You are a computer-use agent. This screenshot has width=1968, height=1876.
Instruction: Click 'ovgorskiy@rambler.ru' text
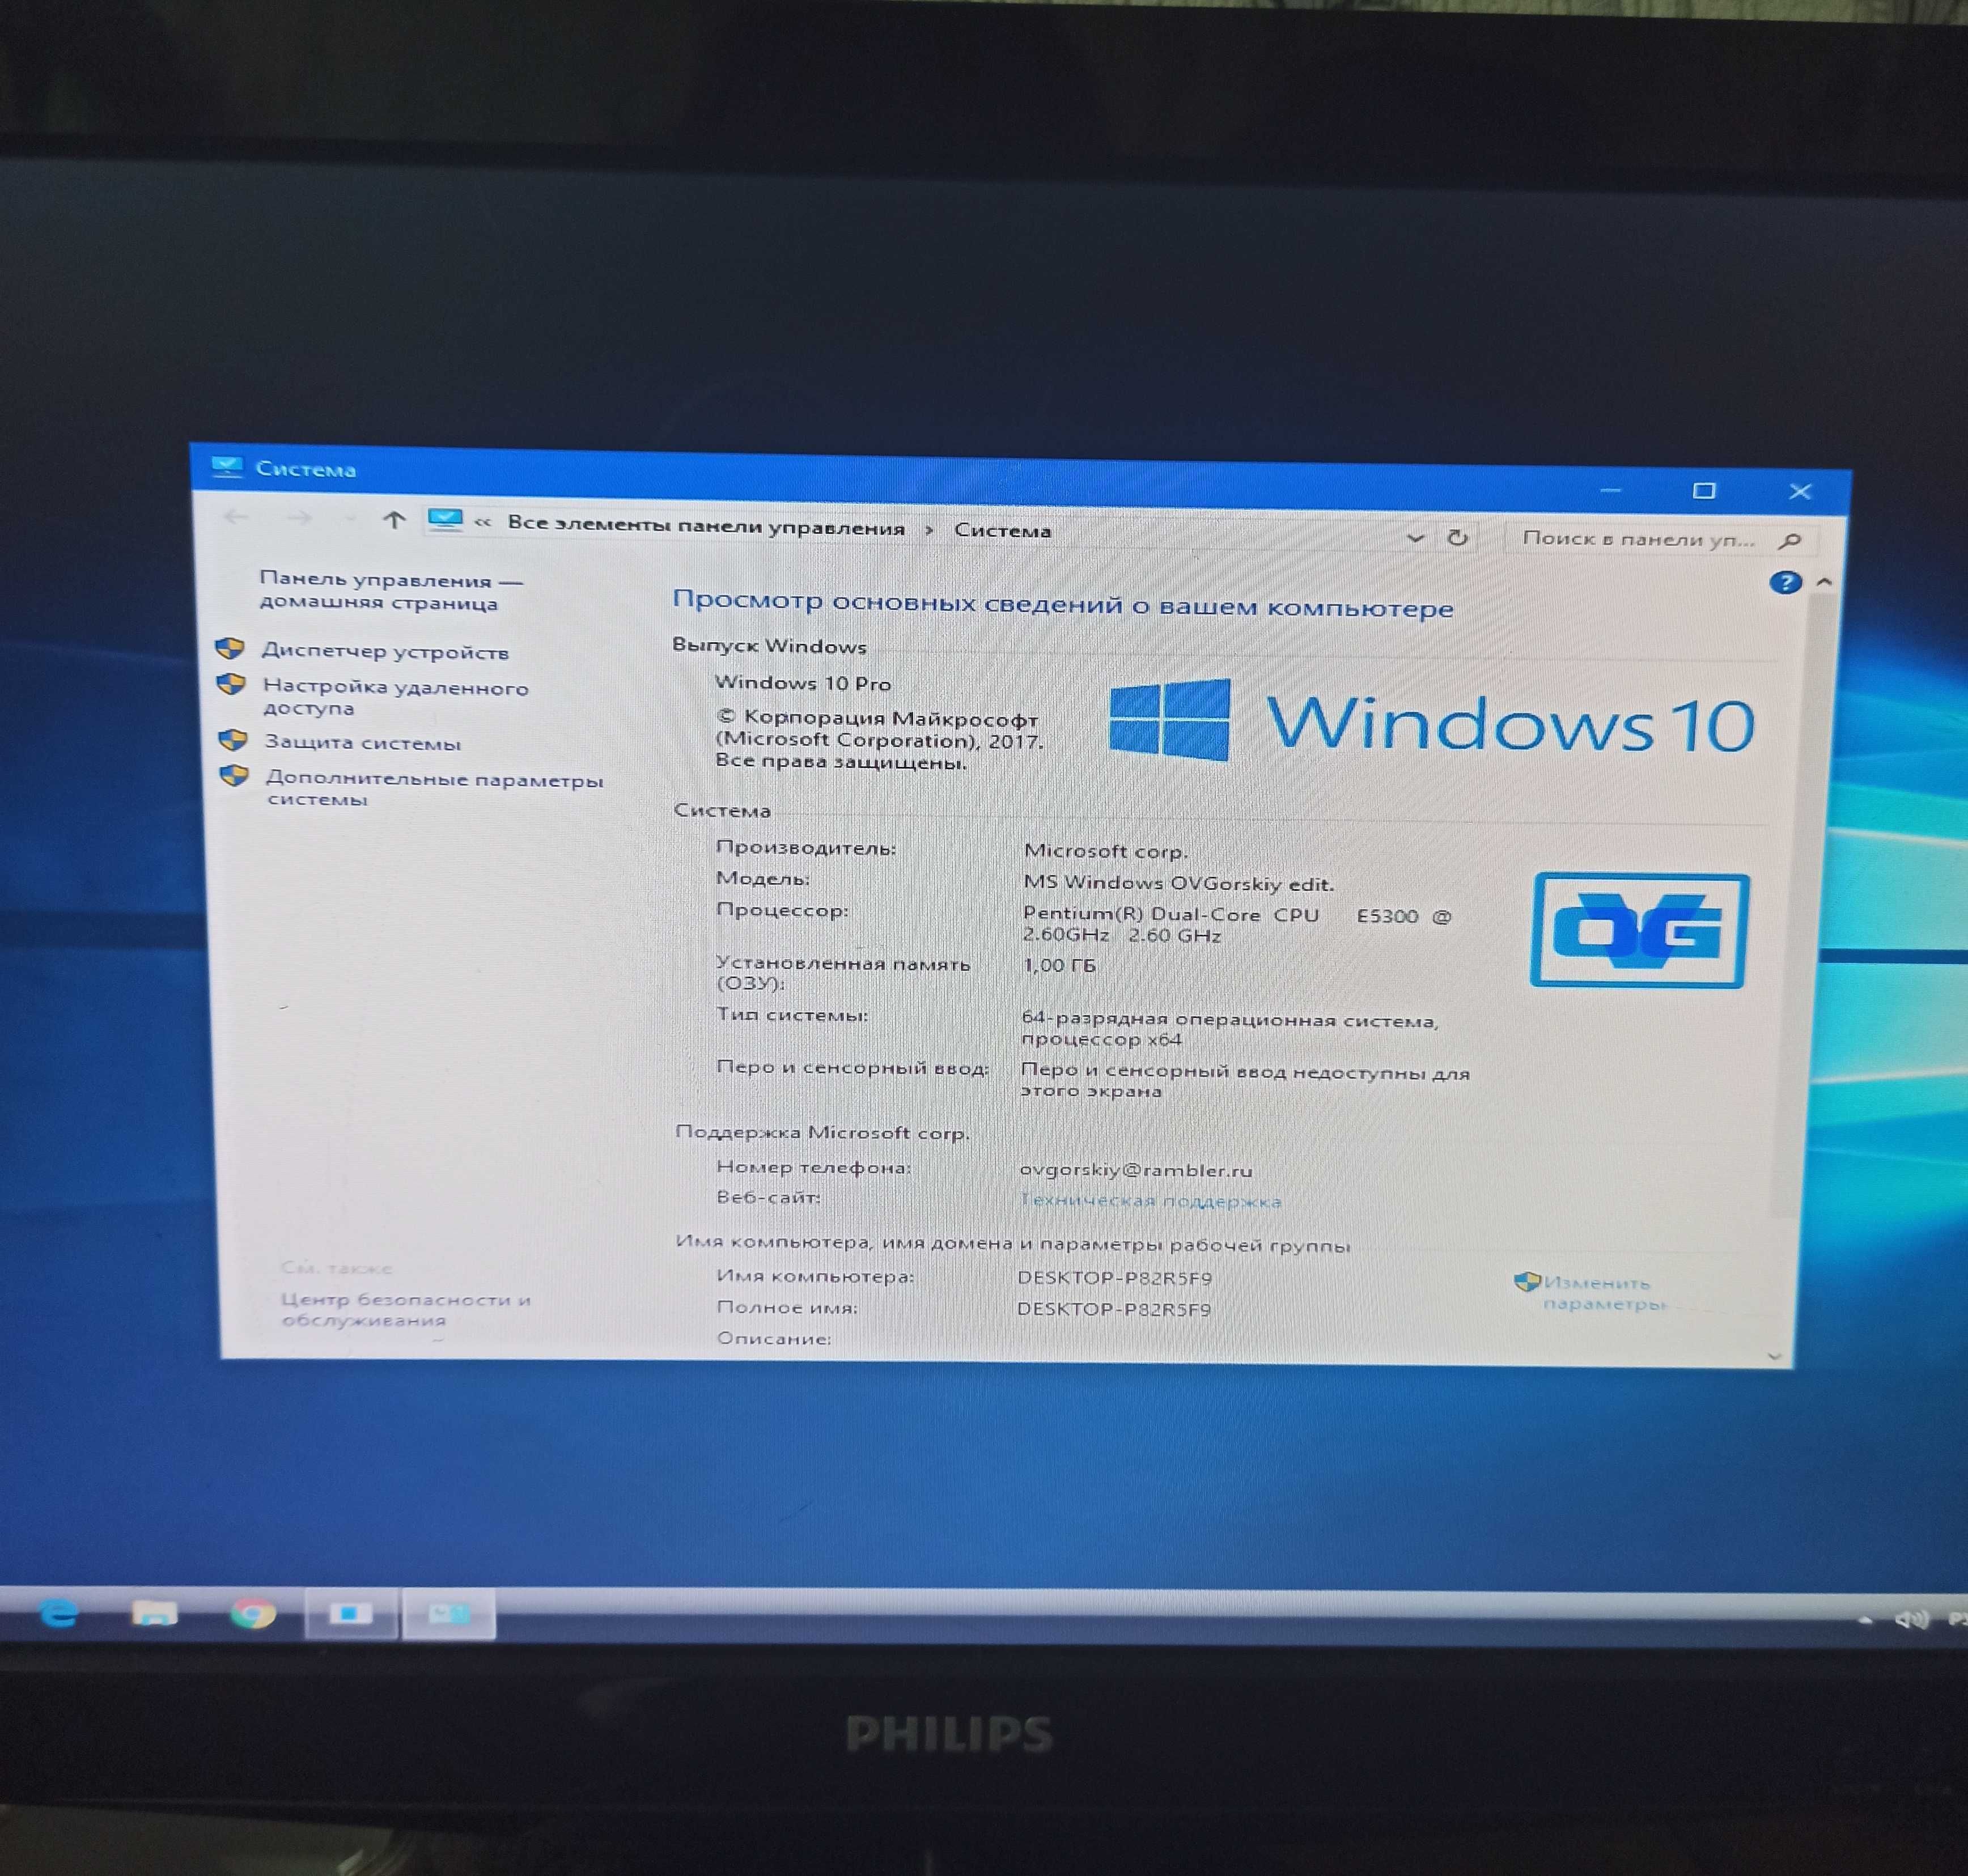point(1136,1169)
